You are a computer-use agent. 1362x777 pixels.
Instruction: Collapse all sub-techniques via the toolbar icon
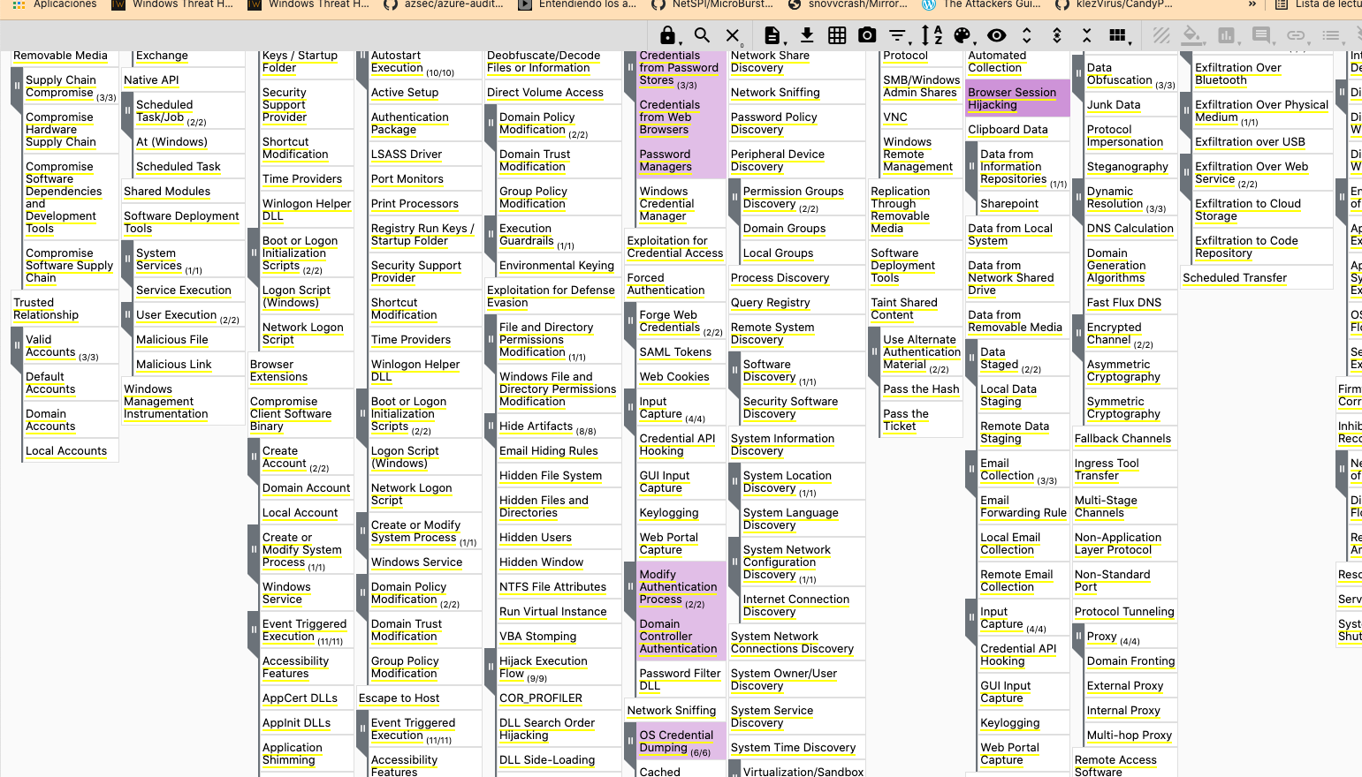pyautogui.click(x=1086, y=35)
